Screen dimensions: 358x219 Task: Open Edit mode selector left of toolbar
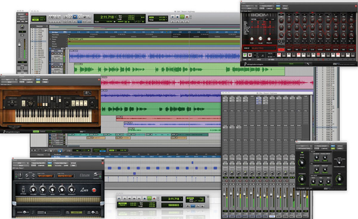pos(39,18)
